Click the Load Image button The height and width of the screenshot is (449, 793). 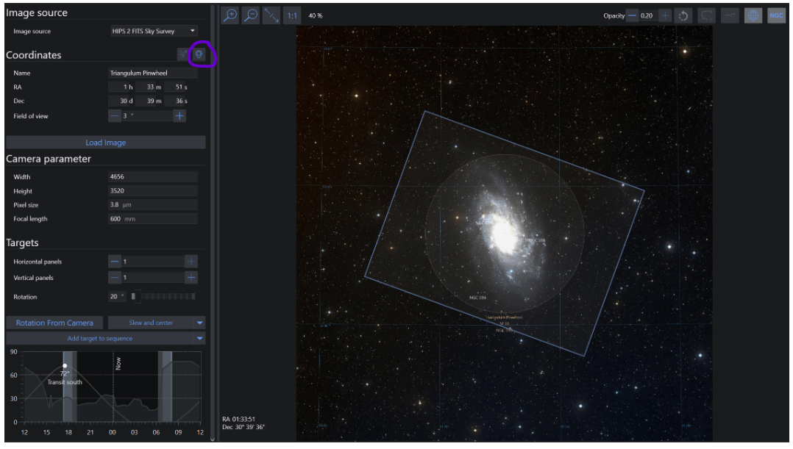[x=106, y=143]
